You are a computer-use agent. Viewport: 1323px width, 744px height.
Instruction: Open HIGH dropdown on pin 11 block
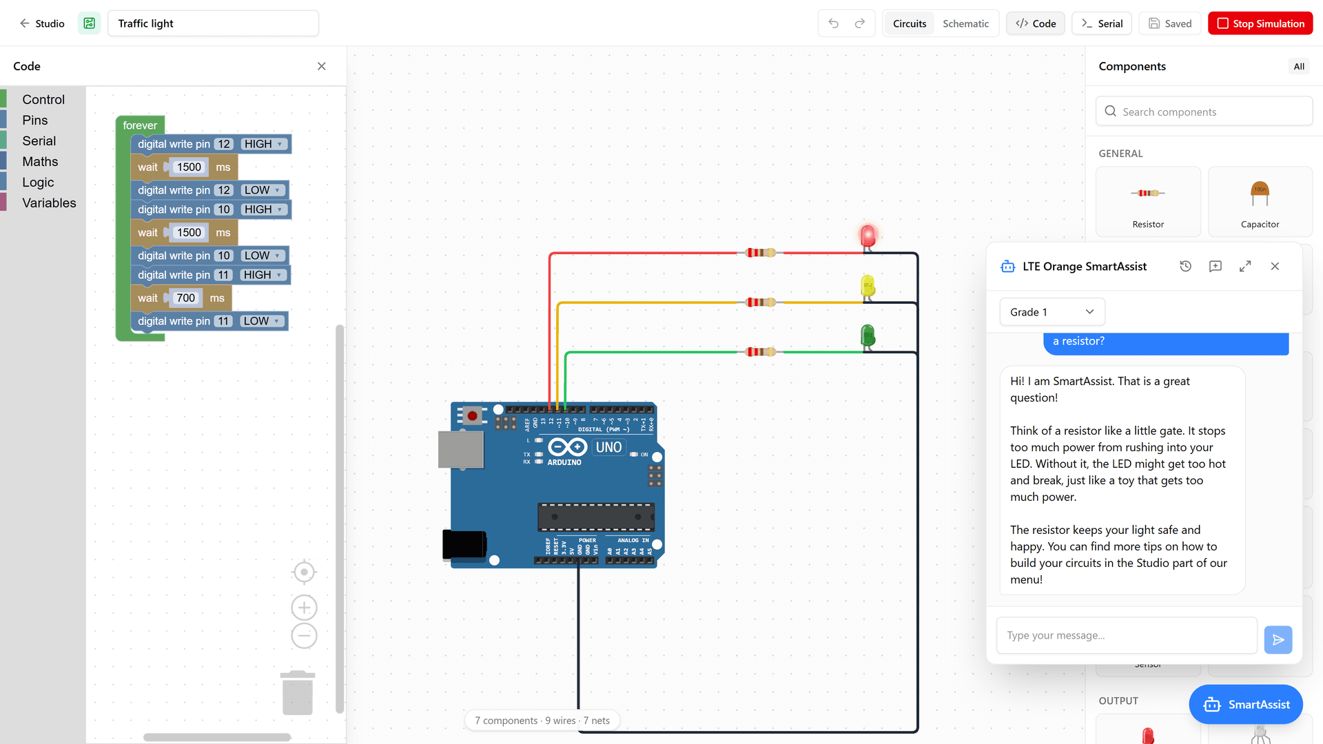pos(263,275)
